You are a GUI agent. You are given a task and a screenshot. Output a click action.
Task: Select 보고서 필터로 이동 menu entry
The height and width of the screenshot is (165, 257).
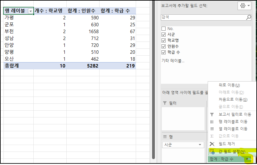click(235, 114)
